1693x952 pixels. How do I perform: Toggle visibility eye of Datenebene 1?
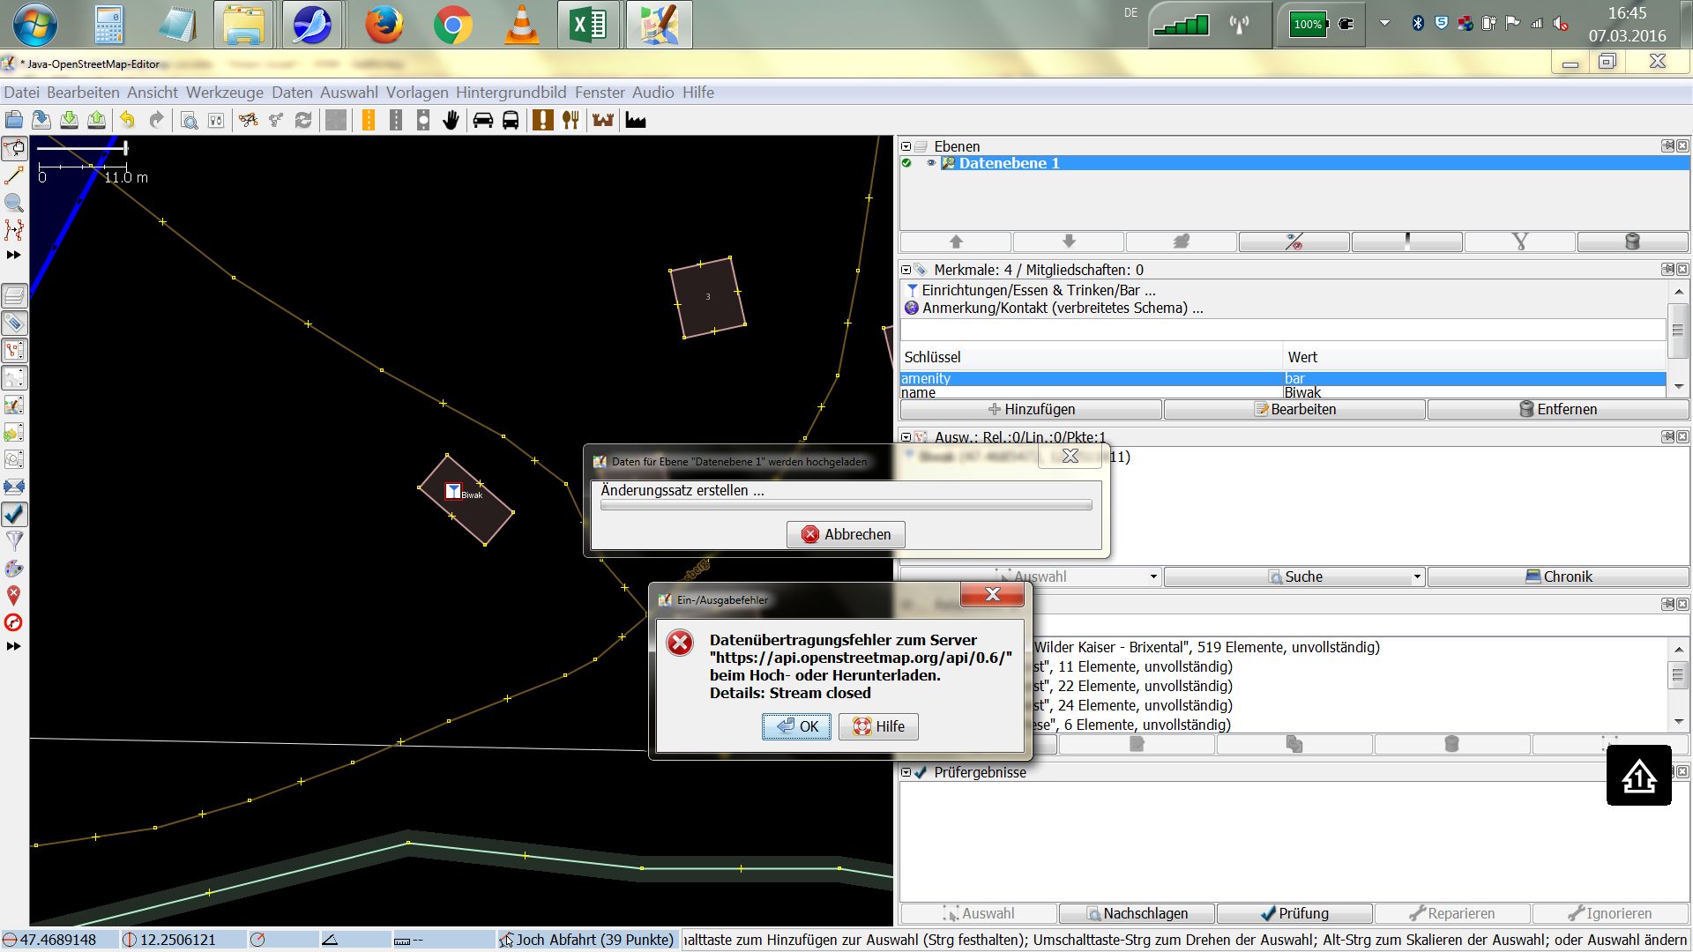(930, 163)
